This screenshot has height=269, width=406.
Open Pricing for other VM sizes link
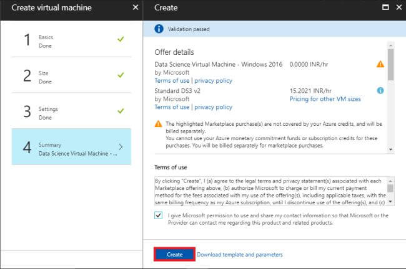click(x=325, y=99)
